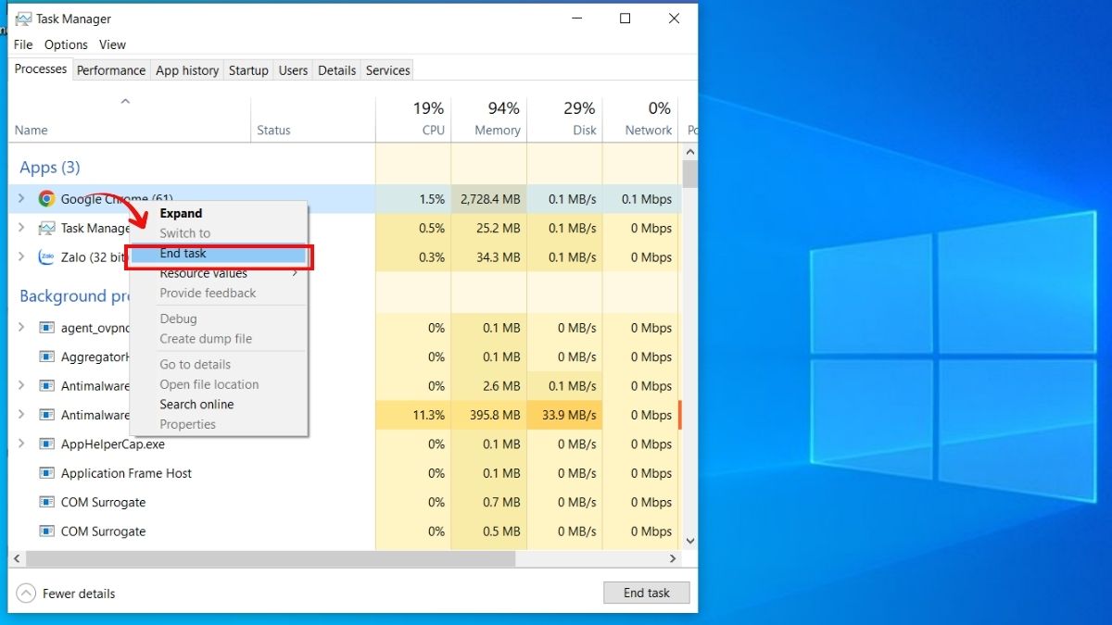
Task: Click the Zalo app icon
Action: [x=46, y=256]
